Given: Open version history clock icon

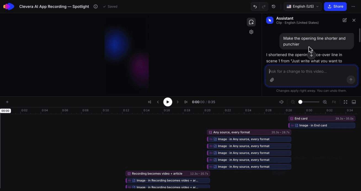Looking at the screenshot, I should pyautogui.click(x=274, y=7).
